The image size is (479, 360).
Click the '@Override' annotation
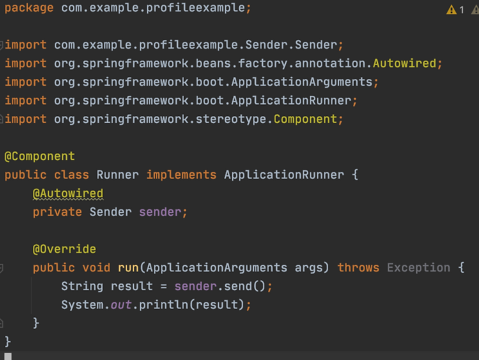click(x=65, y=249)
